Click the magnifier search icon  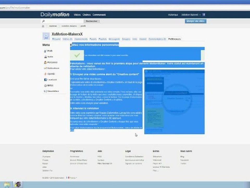tap(43, 21)
